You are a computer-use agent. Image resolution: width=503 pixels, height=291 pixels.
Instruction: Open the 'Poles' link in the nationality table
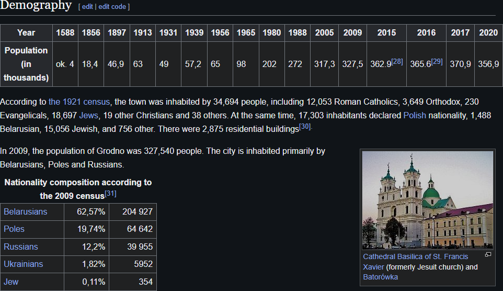[x=14, y=229]
